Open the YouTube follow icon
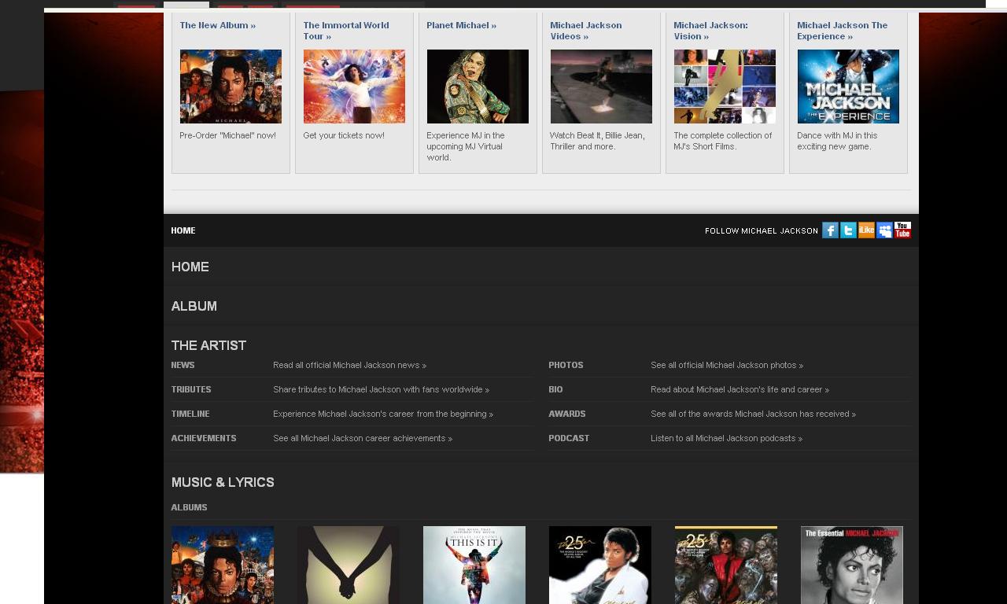Viewport: 1007px width, 604px height. coord(902,230)
